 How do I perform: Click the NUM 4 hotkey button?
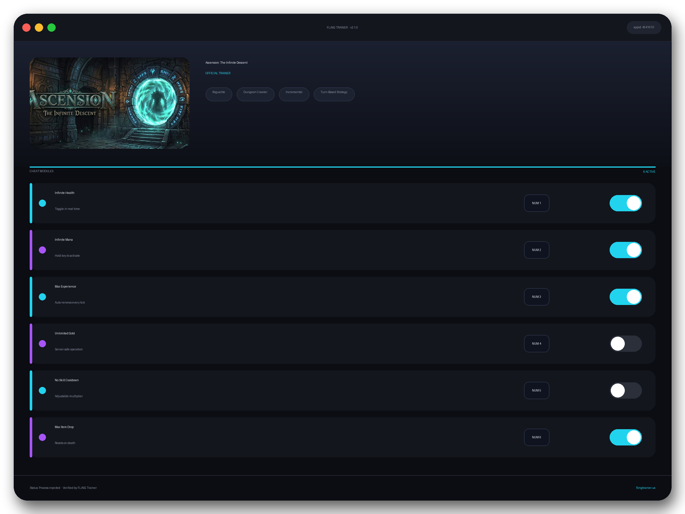point(536,344)
